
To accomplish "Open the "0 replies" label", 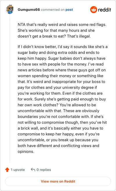I will pyautogui.click(x=44, y=170).
